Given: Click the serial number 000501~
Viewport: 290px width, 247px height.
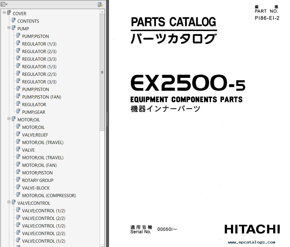Looking at the screenshot, I should (167, 229).
